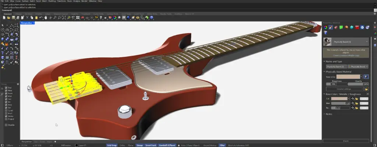Toggle the SmartTrack status bar button
377x147 pixels.
[151, 145]
